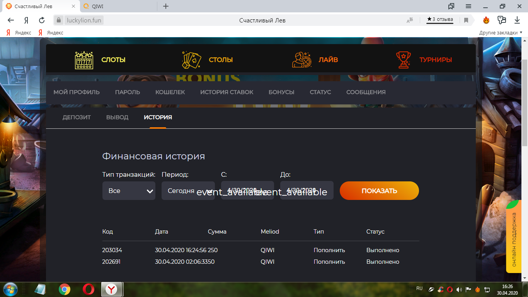Screen dimensions: 528x297
Task: Open the browser hamburger menu
Action: click(x=468, y=6)
